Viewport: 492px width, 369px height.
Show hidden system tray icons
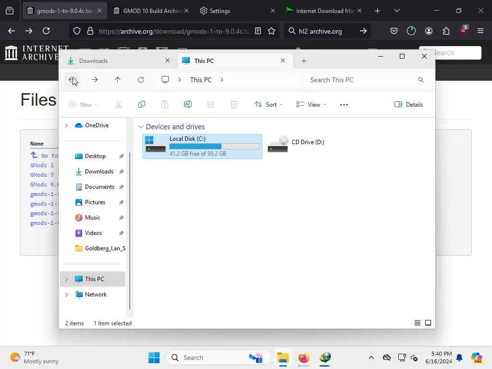tap(371, 357)
